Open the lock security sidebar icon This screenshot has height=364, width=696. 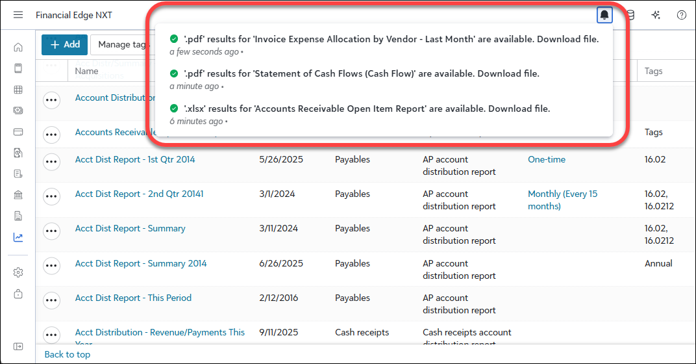pos(18,294)
